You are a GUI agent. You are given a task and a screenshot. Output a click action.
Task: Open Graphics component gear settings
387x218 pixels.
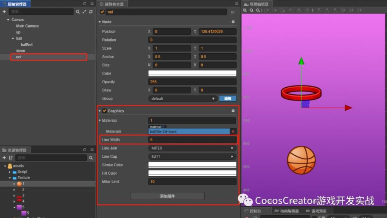(x=233, y=111)
